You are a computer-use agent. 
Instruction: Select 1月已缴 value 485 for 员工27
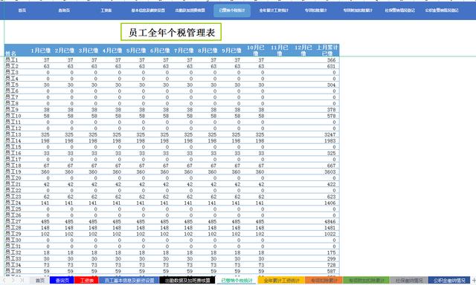[x=45, y=221]
